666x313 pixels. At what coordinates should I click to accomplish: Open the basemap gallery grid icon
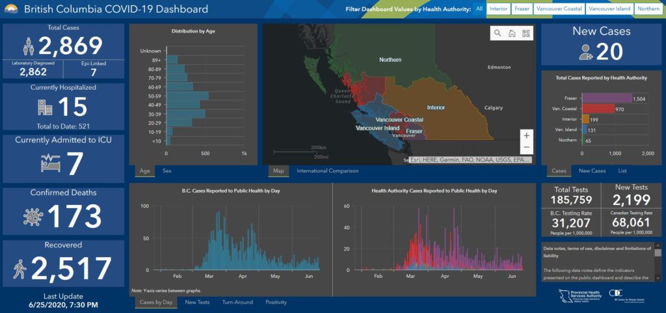pyautogui.click(x=526, y=33)
